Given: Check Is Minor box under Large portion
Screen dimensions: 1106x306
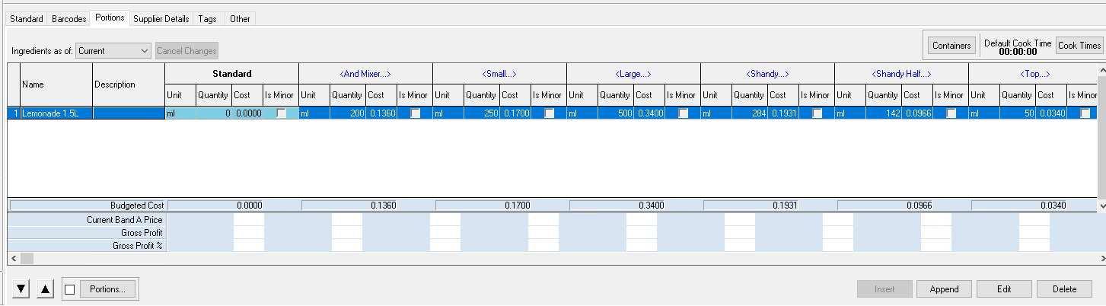Looking at the screenshot, I should click(x=684, y=113).
